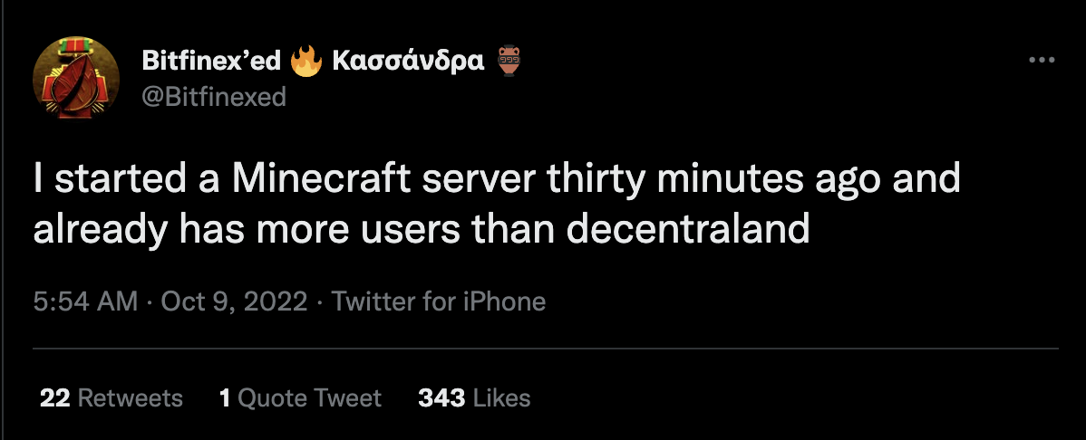The image size is (1086, 440).
Task: Open the Quote Tweet list
Action: pos(309,397)
